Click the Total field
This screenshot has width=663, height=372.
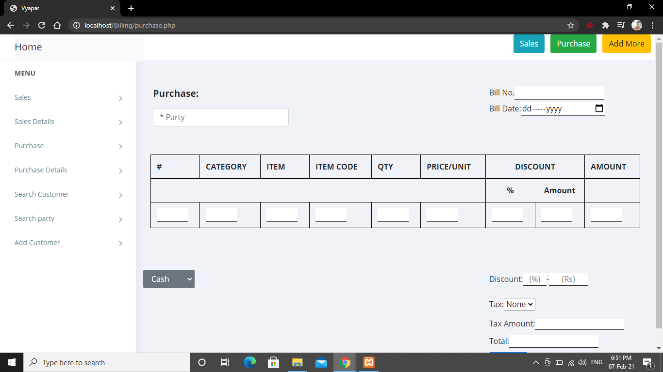coord(554,341)
